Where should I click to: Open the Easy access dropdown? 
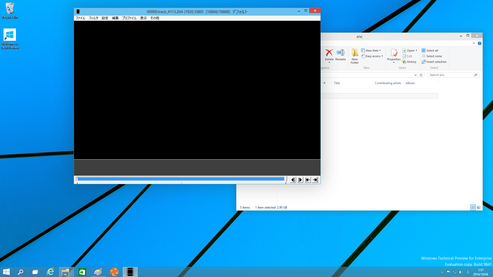click(x=372, y=56)
